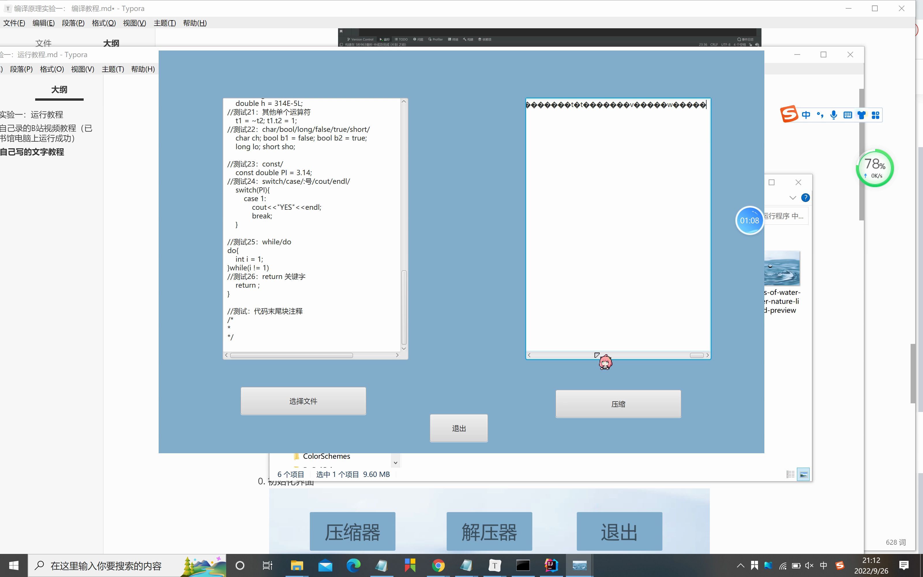Activate Sogou voice input microphone

[x=834, y=115]
